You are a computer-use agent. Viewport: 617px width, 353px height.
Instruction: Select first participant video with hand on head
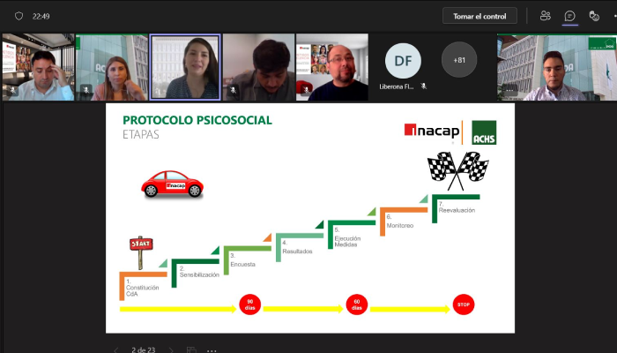coord(38,67)
